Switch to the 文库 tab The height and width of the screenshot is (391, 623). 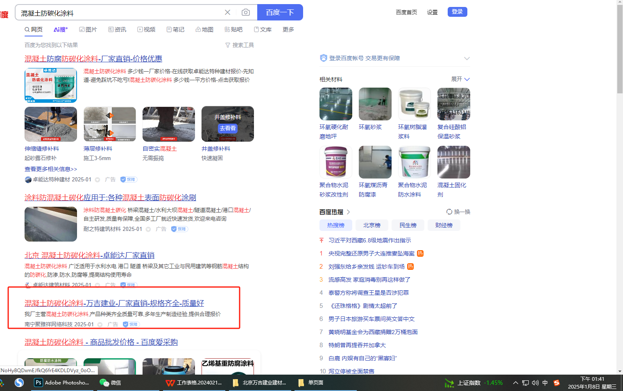click(263, 29)
